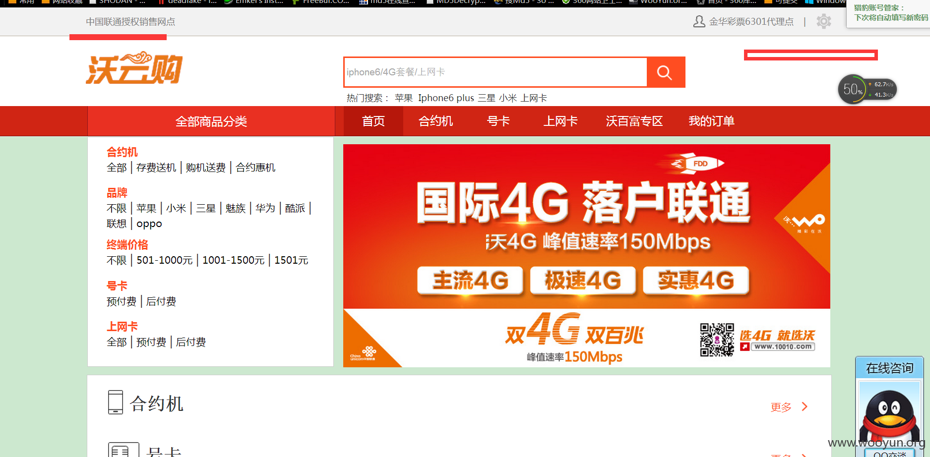Open the settings gear icon
The width and height of the screenshot is (930, 457).
click(x=824, y=21)
